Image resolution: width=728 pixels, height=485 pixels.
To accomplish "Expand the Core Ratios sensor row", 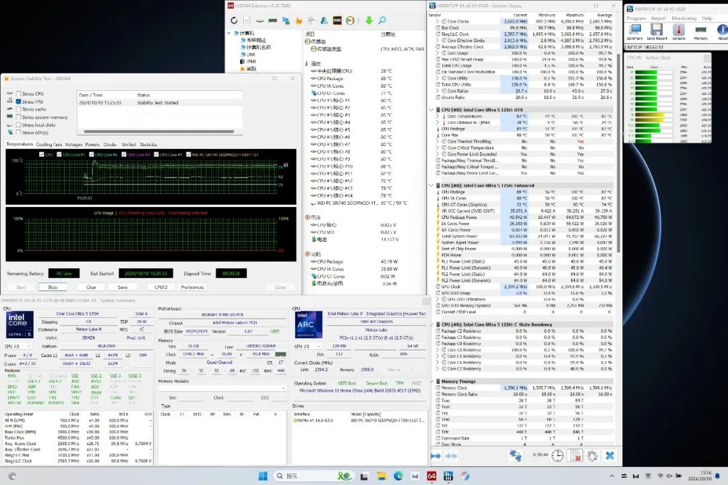I will [x=438, y=91].
